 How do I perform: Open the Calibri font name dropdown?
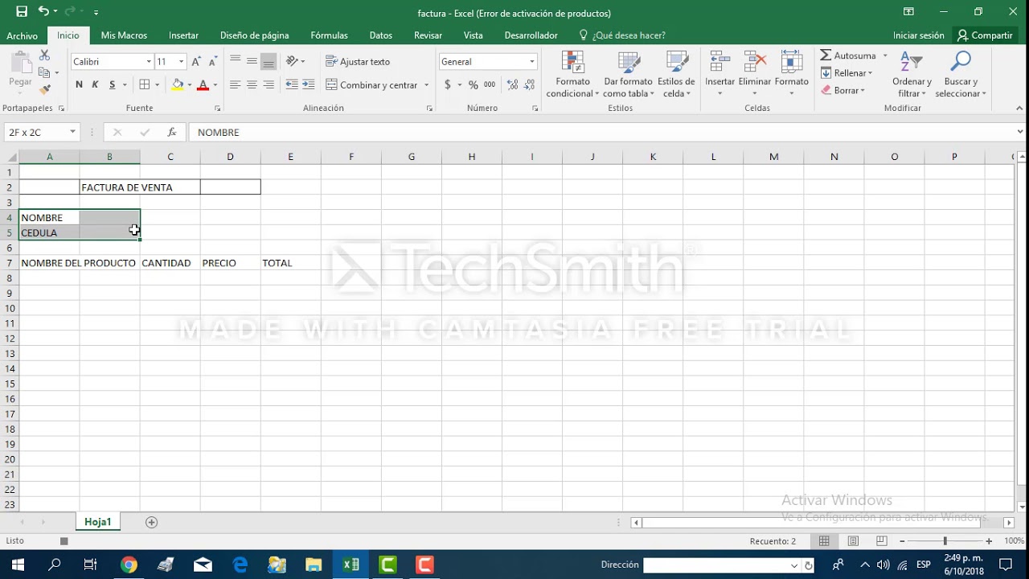(149, 62)
